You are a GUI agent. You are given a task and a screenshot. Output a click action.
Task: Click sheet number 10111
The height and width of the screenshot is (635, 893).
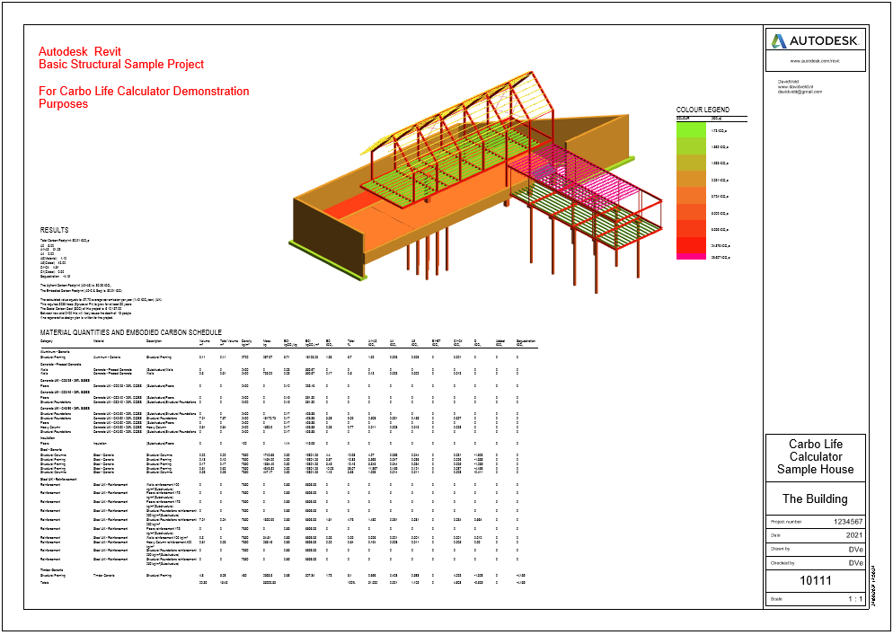click(x=816, y=581)
